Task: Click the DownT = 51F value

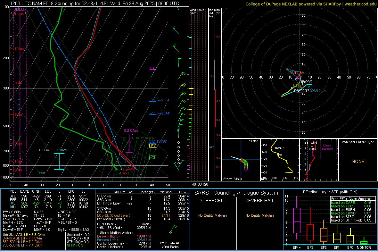Action: (13, 230)
